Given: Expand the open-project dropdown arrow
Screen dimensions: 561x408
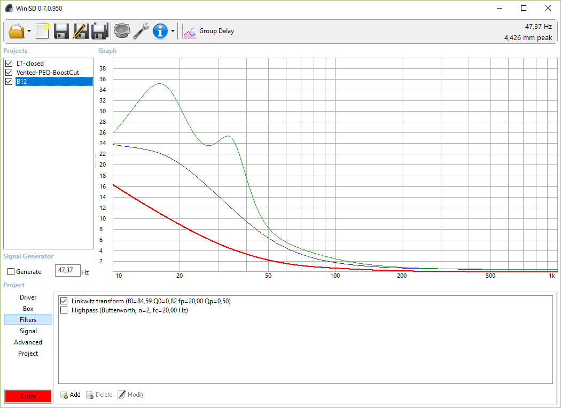Looking at the screenshot, I should point(29,31).
